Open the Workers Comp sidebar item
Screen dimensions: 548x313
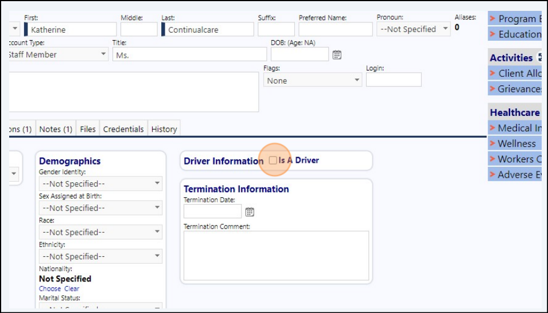coord(515,159)
